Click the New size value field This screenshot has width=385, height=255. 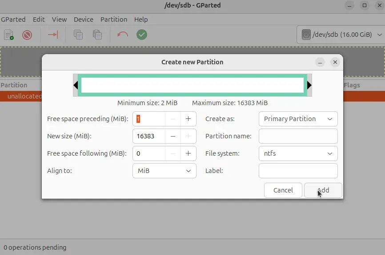coord(149,136)
